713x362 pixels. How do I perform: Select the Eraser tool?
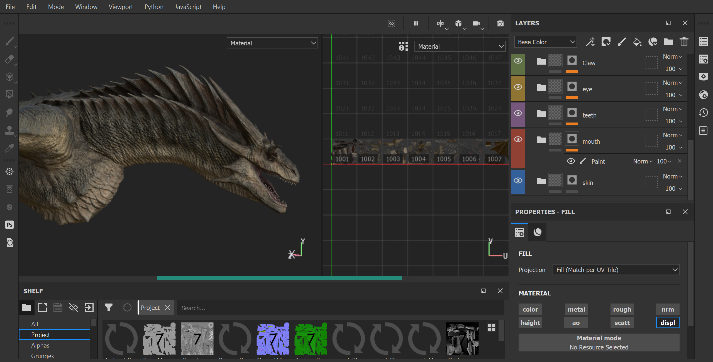click(x=9, y=59)
